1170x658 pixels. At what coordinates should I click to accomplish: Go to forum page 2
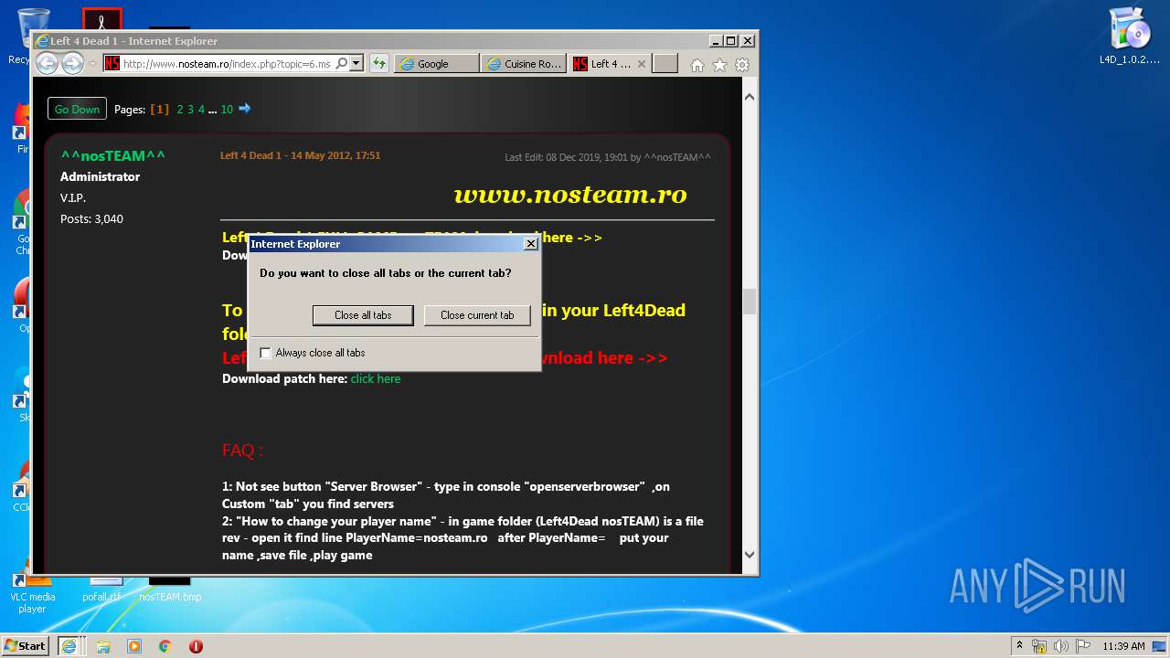click(x=180, y=110)
